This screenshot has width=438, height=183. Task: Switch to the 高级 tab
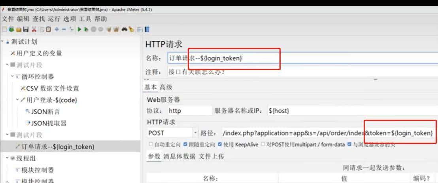point(166,87)
